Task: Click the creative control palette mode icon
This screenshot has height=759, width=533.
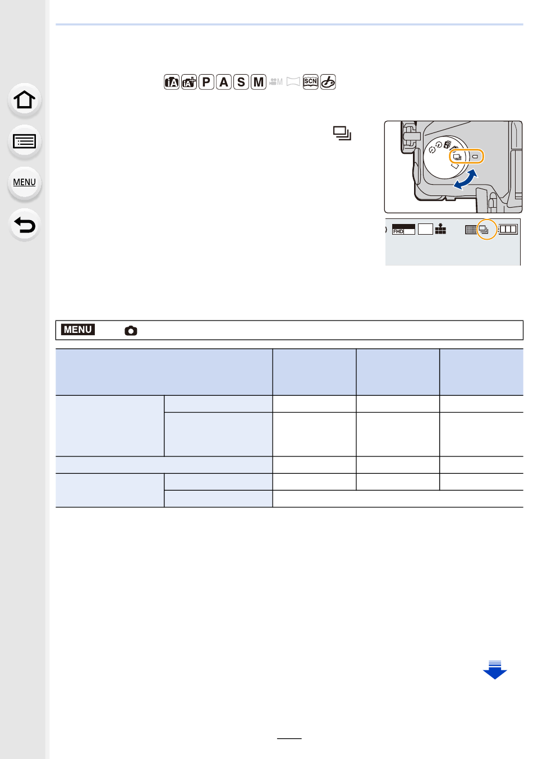Action: click(x=328, y=82)
